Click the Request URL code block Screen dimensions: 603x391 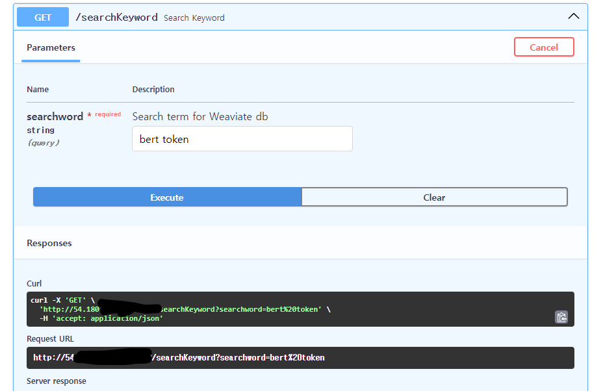[x=300, y=358]
